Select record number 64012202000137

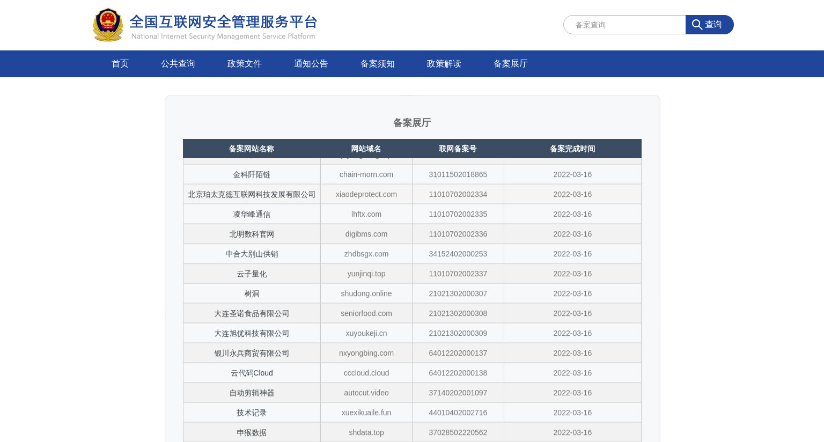point(458,353)
